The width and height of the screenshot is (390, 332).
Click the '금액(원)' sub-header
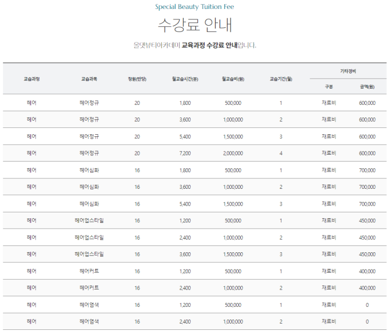pyautogui.click(x=367, y=87)
